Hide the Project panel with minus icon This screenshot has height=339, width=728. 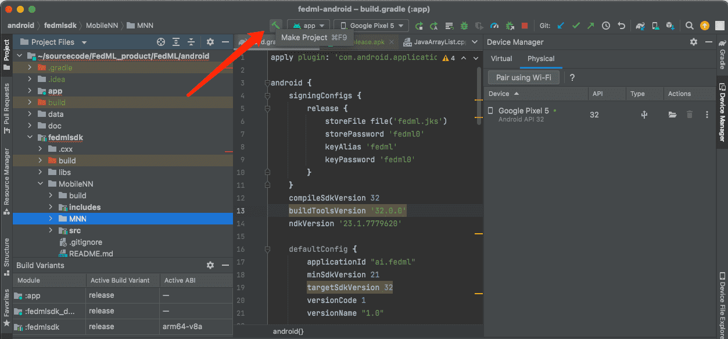click(x=225, y=42)
